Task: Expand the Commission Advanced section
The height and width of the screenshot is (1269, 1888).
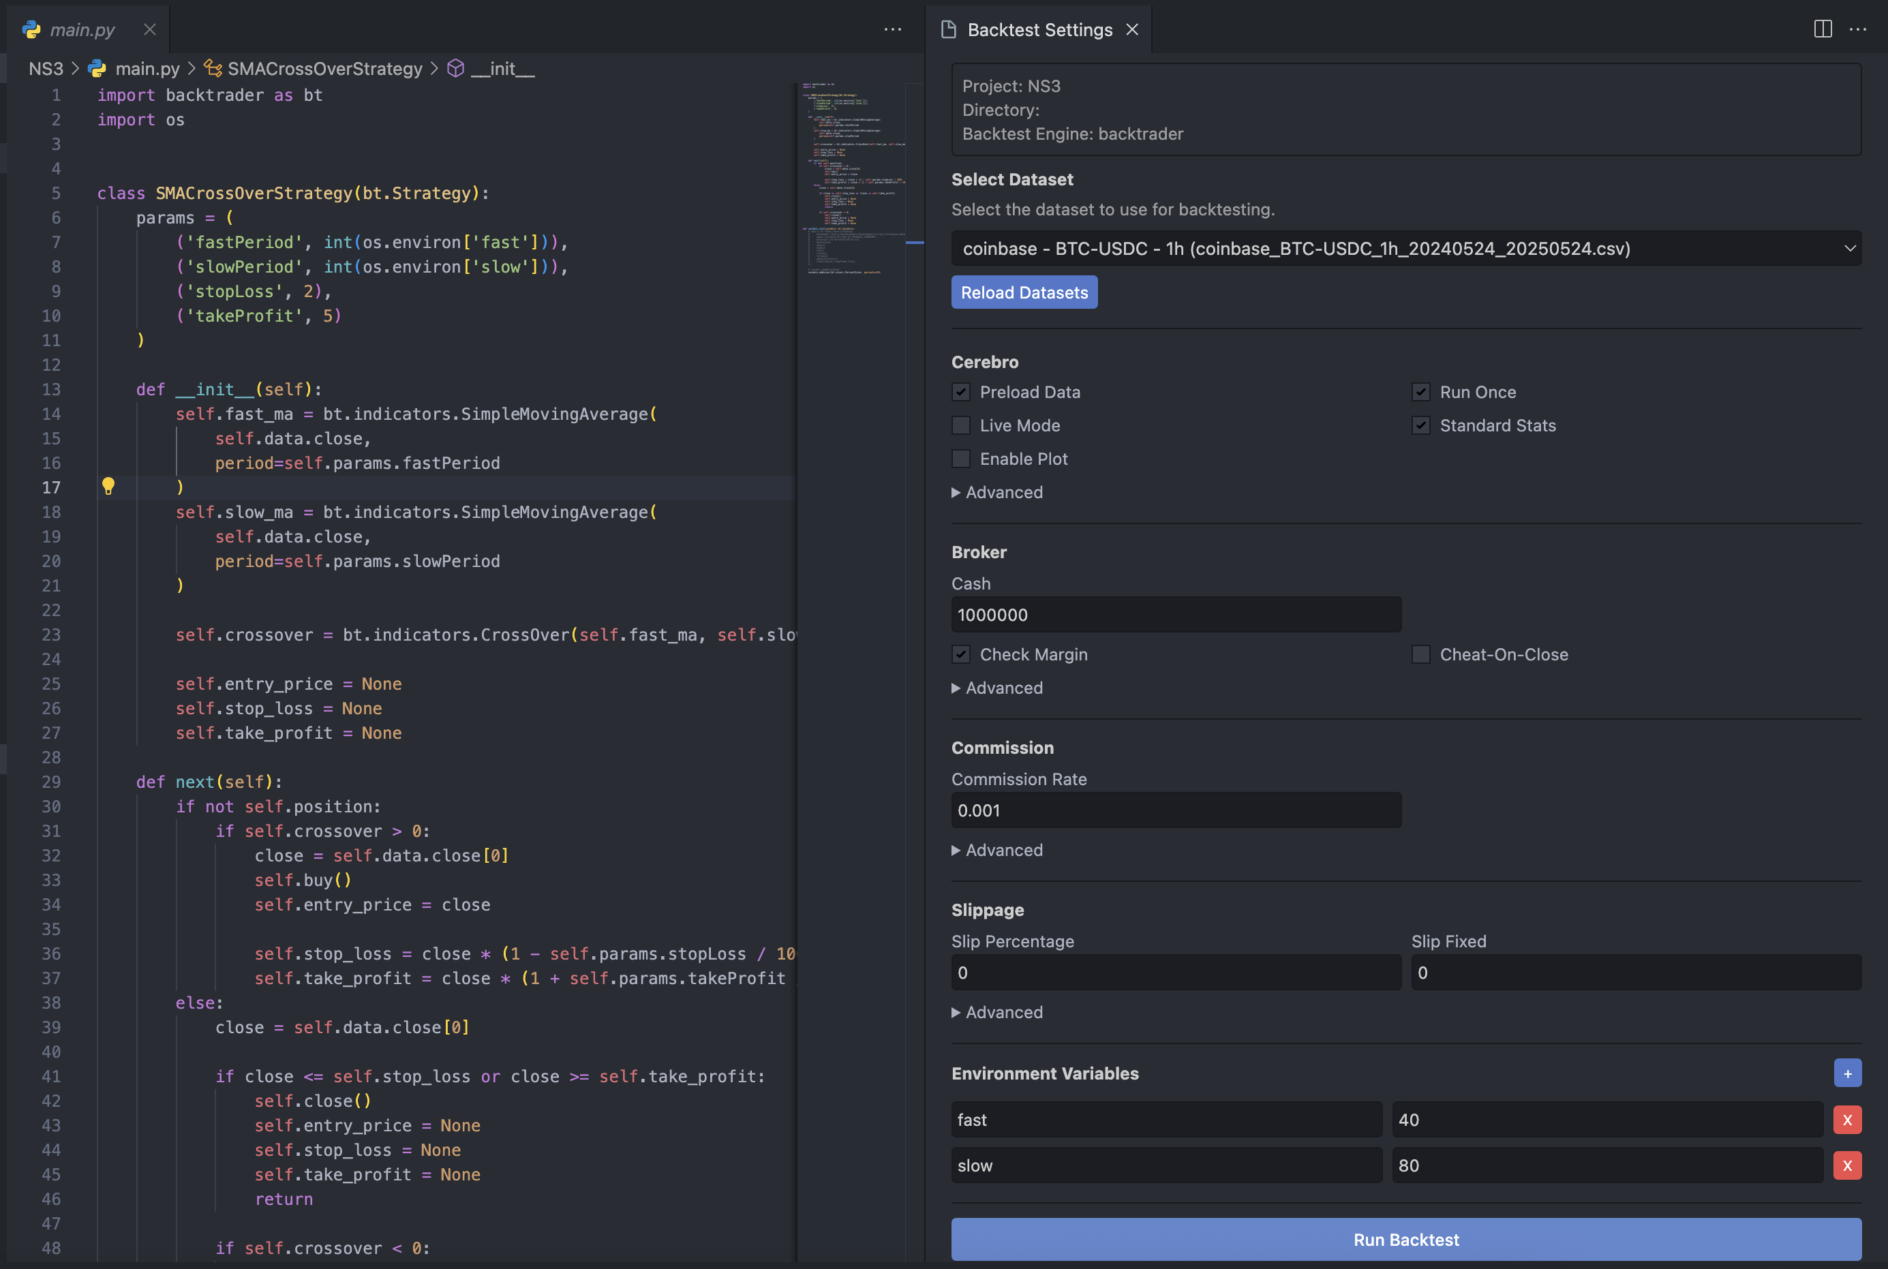Action: 998,850
